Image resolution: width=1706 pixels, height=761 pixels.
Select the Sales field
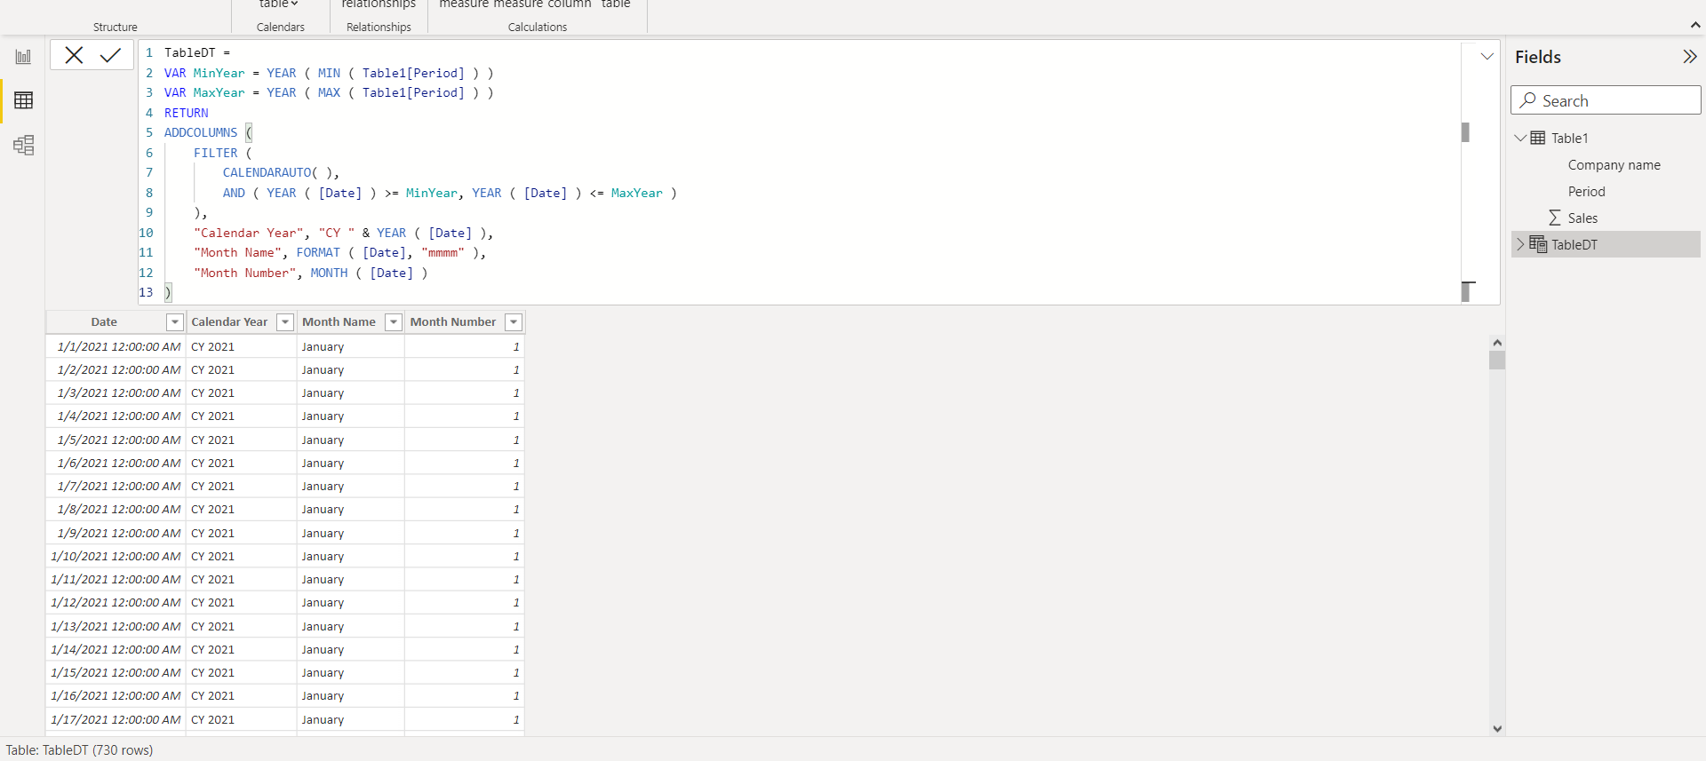point(1582,218)
